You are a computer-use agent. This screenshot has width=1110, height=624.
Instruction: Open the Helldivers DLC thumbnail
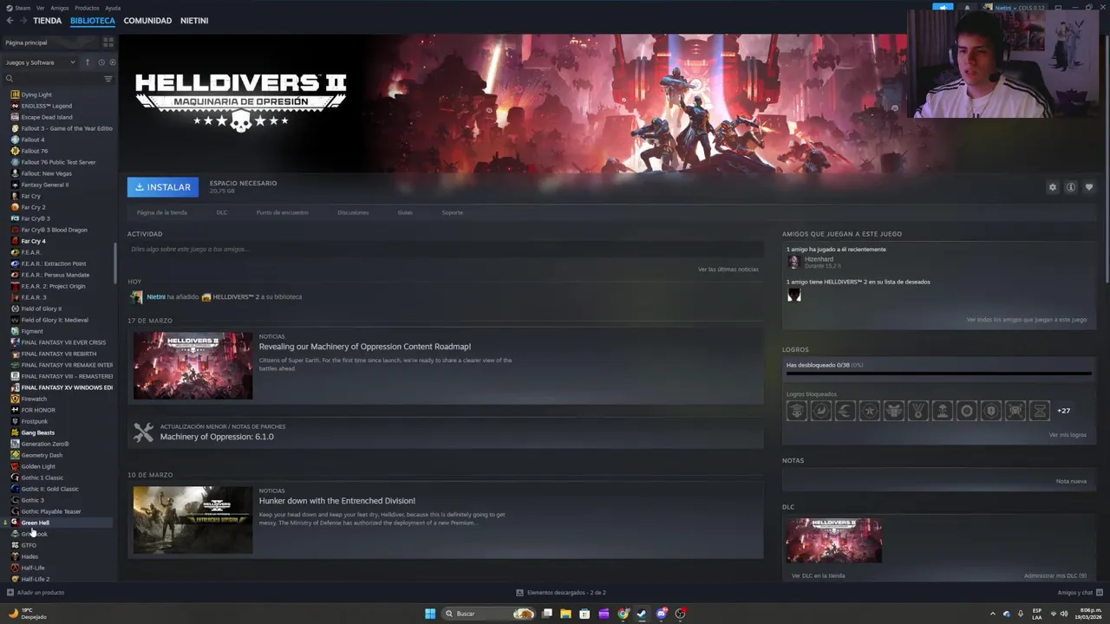(834, 540)
